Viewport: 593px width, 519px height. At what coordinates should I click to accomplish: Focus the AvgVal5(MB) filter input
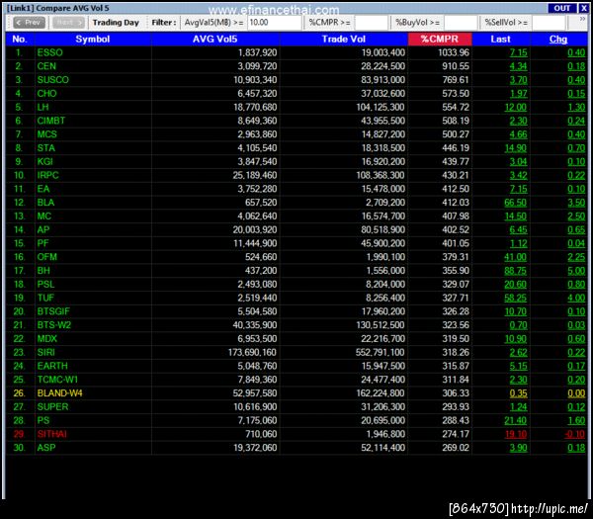coord(274,23)
